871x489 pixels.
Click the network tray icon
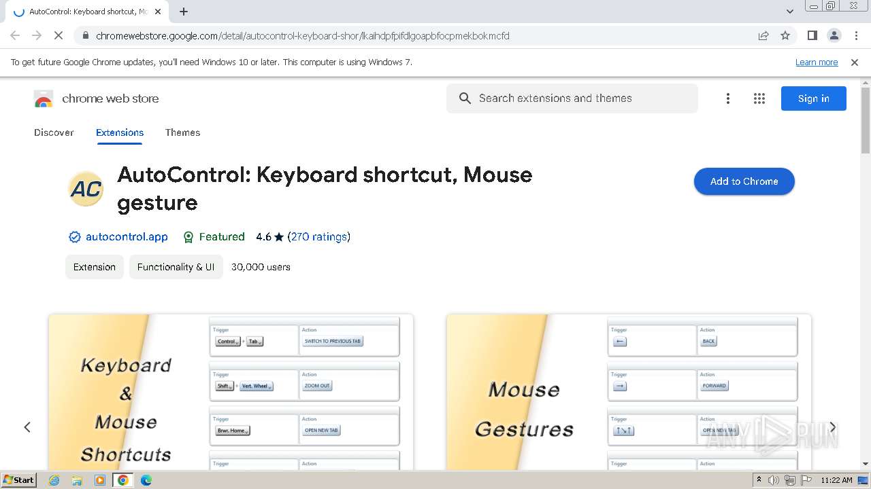(789, 480)
